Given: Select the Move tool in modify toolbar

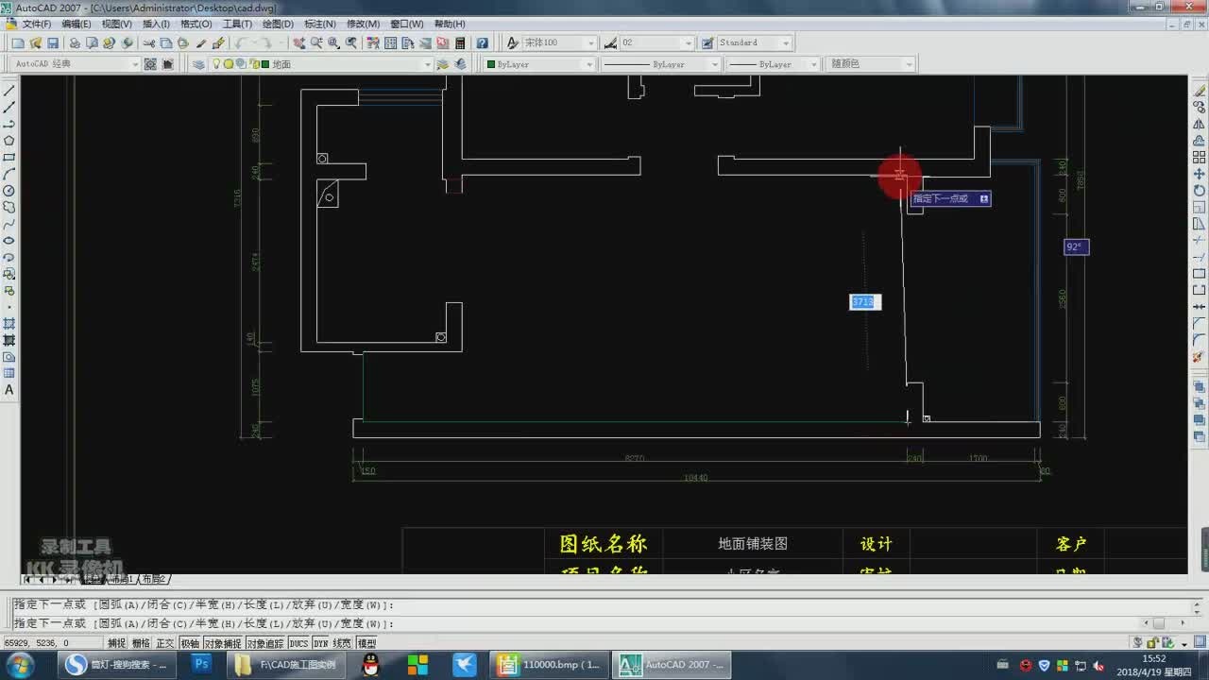Looking at the screenshot, I should point(1199,174).
